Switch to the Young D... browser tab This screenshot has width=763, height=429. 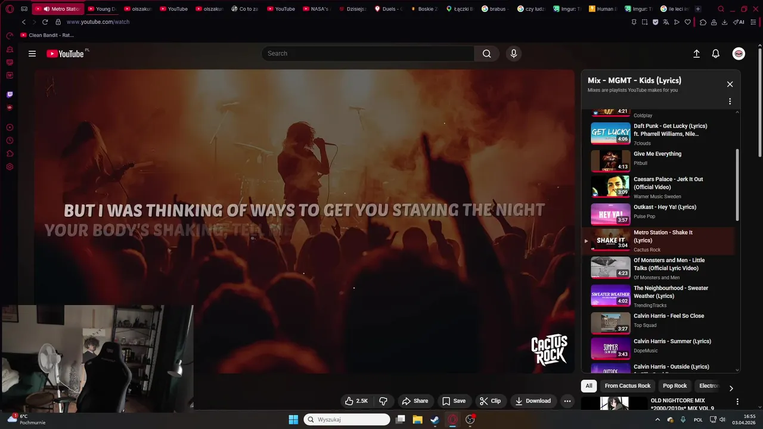click(101, 9)
